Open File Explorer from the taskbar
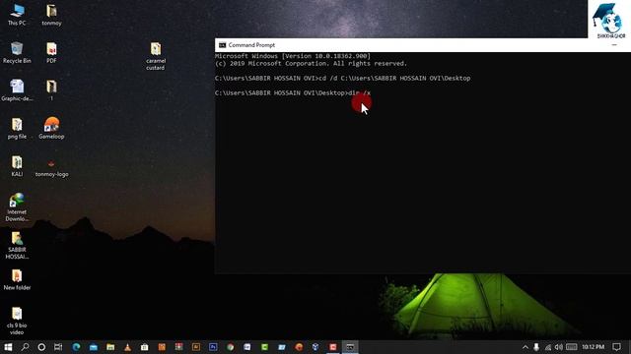This screenshot has height=354, width=631. [110, 347]
